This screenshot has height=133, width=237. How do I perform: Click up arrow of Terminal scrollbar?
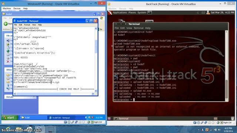point(226,32)
